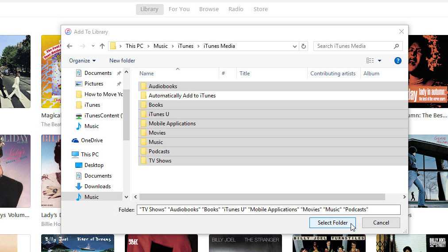The height and width of the screenshot is (252, 448).
Task: Select the Movies folder
Action: 273,133
